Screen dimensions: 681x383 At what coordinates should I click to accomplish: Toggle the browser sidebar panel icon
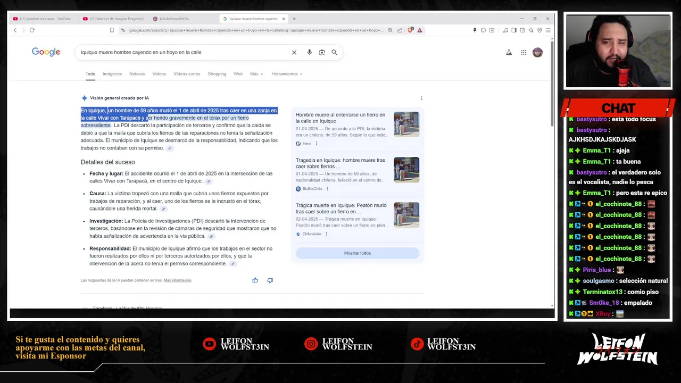coord(514,30)
